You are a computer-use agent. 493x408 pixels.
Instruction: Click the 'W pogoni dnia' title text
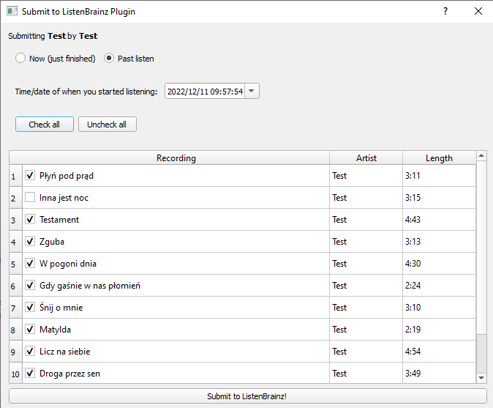pyautogui.click(x=68, y=264)
